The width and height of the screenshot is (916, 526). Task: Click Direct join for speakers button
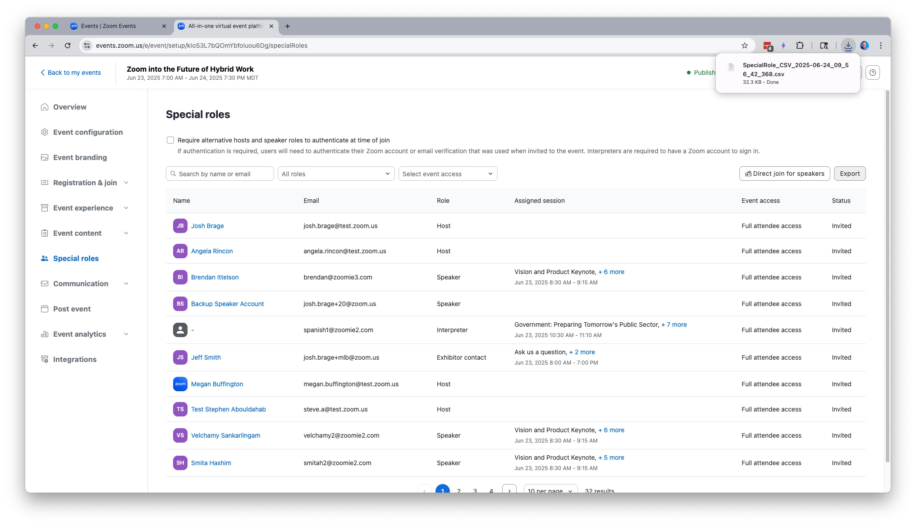pos(784,174)
